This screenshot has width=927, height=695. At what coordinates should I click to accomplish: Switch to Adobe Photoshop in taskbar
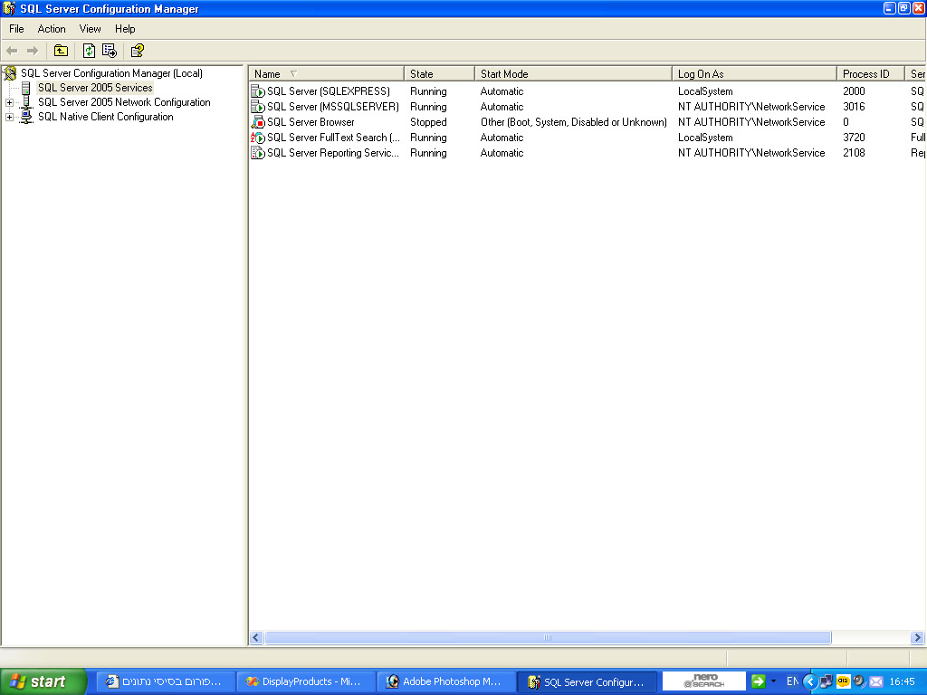444,681
